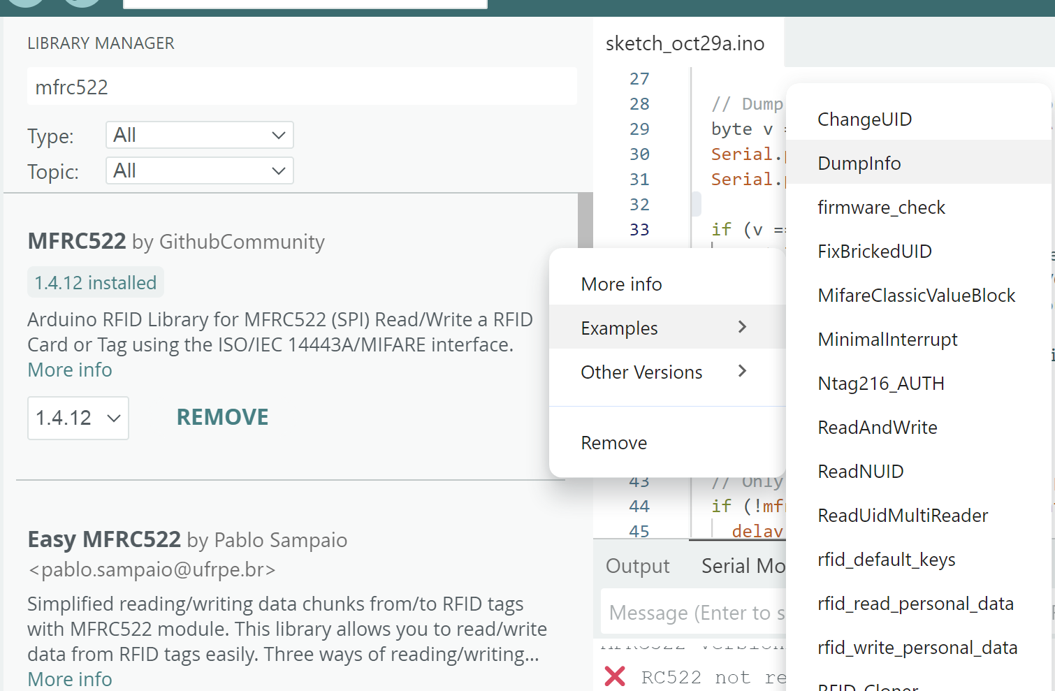The height and width of the screenshot is (691, 1055).
Task: Click the red X error icon
Action: tap(615, 676)
